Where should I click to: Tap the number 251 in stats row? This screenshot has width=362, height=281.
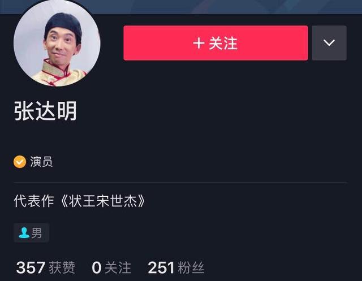(x=161, y=267)
